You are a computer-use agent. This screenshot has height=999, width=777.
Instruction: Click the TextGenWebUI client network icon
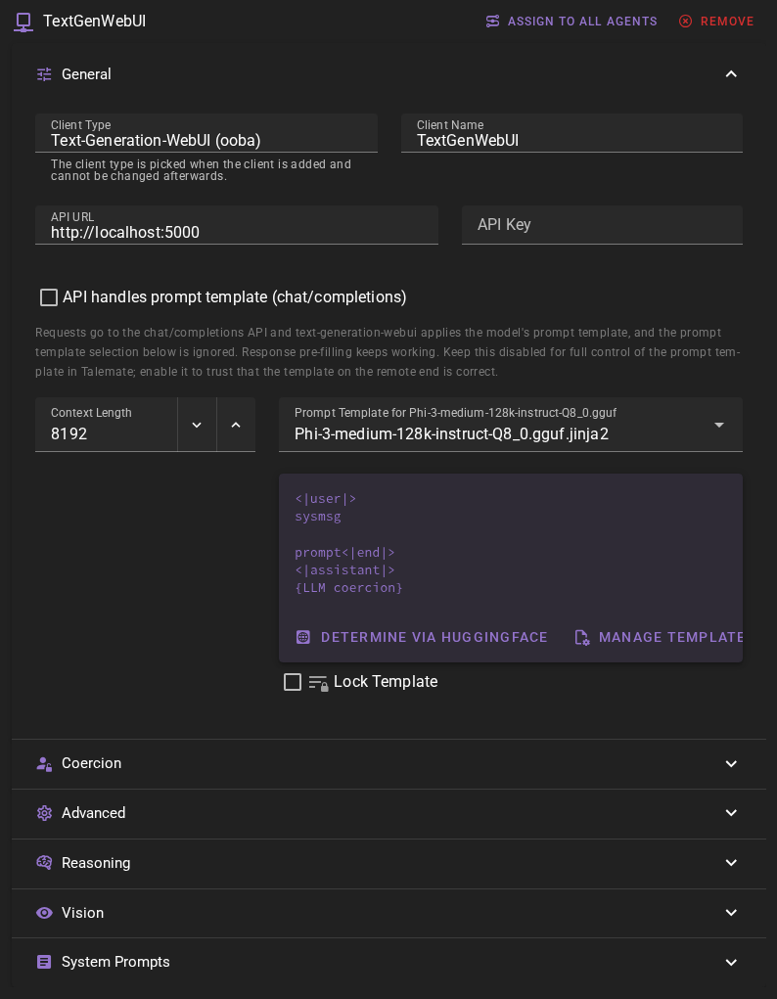coord(23,22)
